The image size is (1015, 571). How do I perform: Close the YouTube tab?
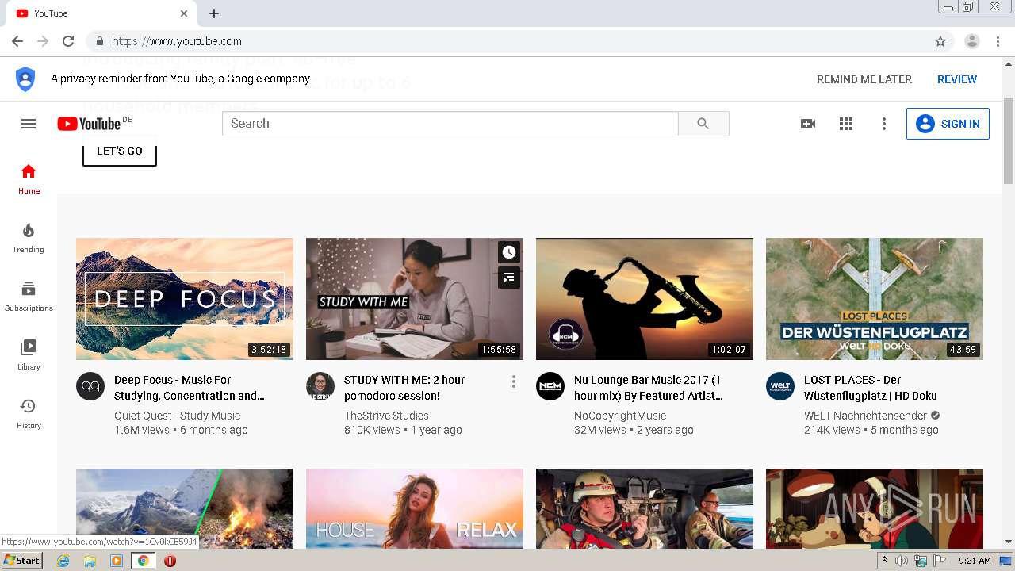(184, 13)
